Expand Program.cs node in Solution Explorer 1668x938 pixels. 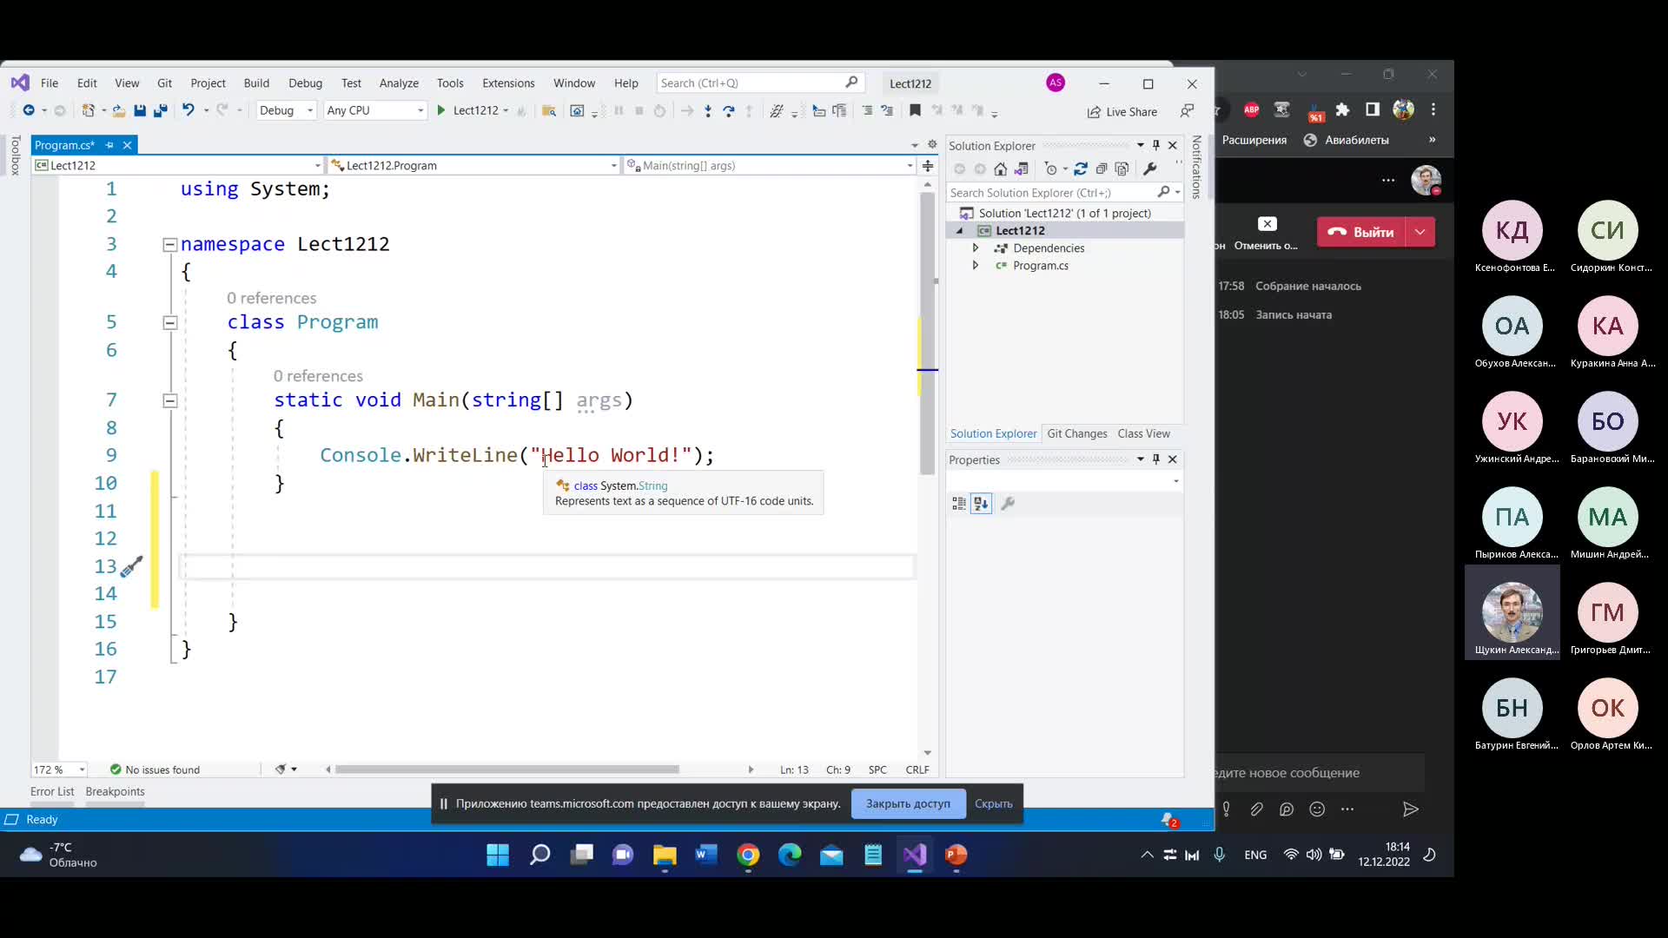976,266
